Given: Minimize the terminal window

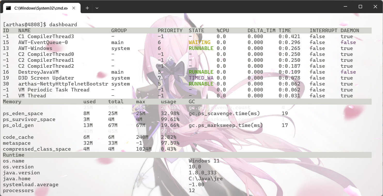Looking at the screenshot, I should pyautogui.click(x=346, y=7).
